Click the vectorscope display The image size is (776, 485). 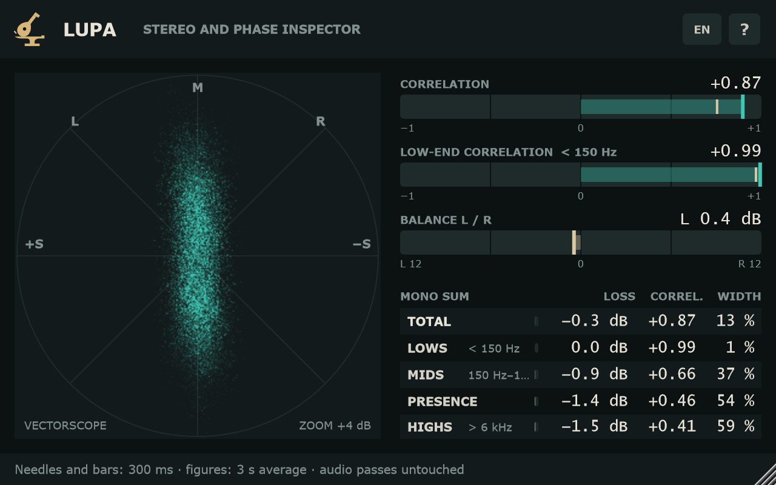click(x=198, y=255)
